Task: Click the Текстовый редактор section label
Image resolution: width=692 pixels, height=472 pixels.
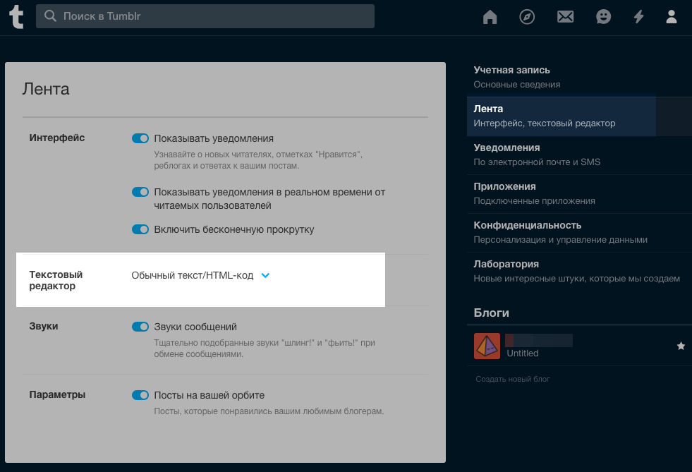Action: tap(56, 280)
